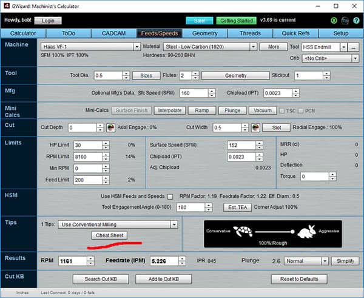Screen dimensions: 364x298
Task: Click the conservative-aggressive slider handle
Action: point(293,232)
